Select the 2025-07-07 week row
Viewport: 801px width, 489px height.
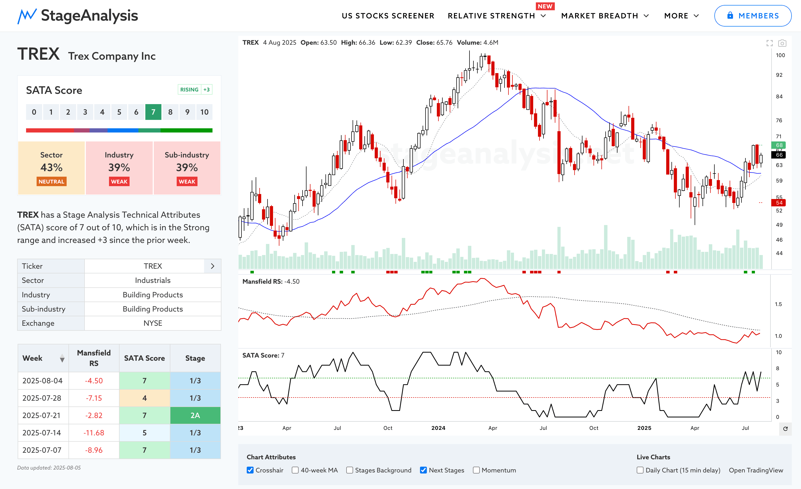119,450
